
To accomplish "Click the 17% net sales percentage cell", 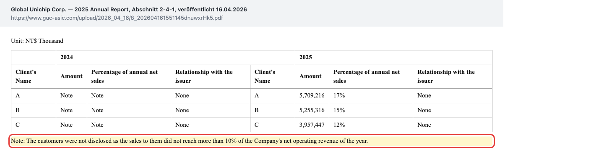I will click(x=371, y=95).
